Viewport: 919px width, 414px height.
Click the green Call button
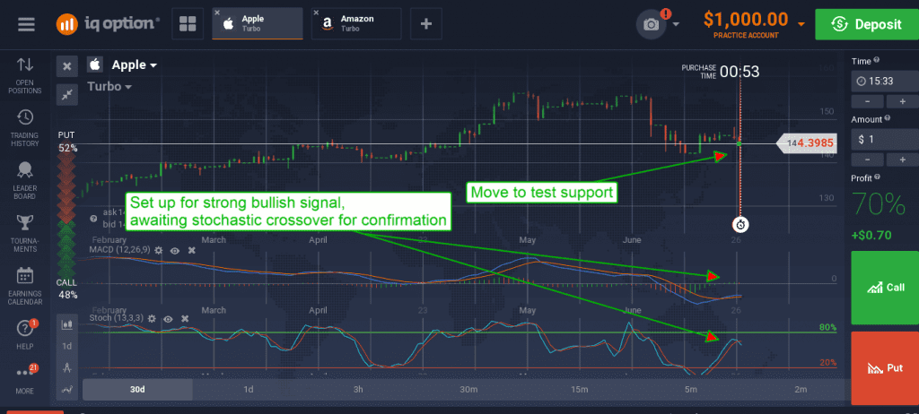885,288
